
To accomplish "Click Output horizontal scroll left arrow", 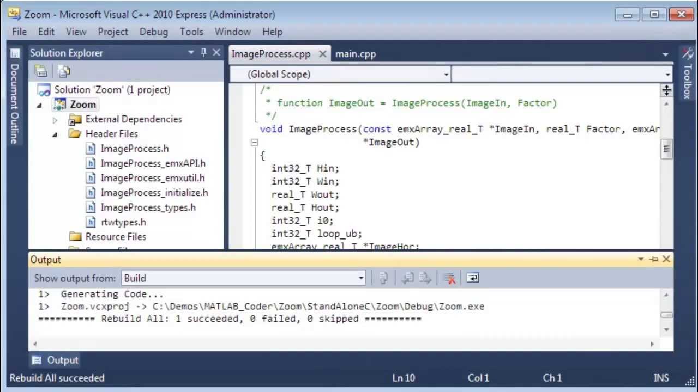I will coord(35,344).
